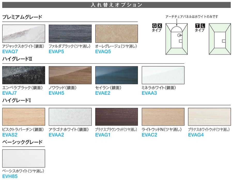Select the Minera White swatch image
The width and height of the screenshot is (233, 180).
[163, 75]
